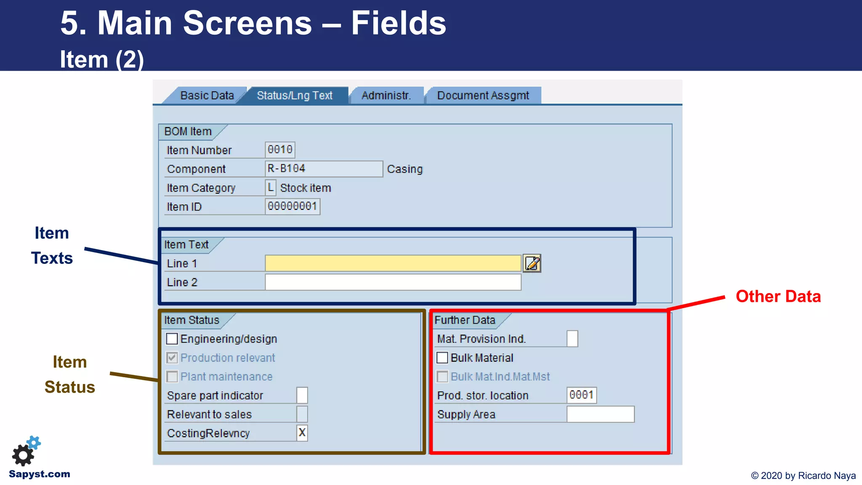Image resolution: width=862 pixels, height=485 pixels.
Task: Click the Mat. Provision Ind. field
Action: (x=572, y=339)
